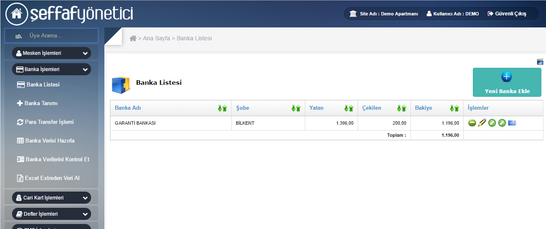Click the credit card icon in İşlemler

[512, 123]
